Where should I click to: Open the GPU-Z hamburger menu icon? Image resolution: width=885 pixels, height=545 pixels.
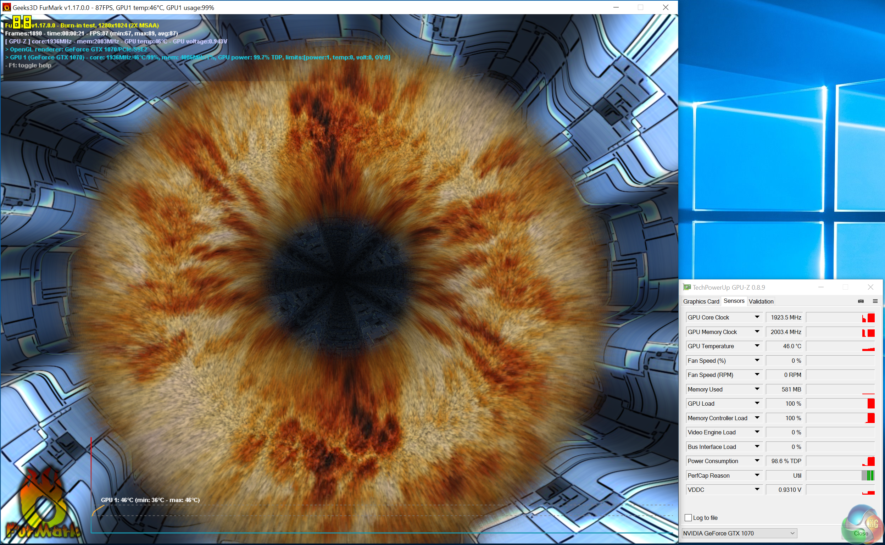click(x=875, y=301)
